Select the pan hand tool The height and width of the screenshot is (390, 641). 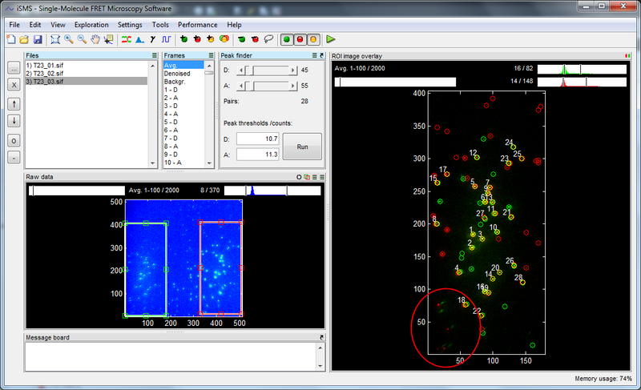pos(95,38)
